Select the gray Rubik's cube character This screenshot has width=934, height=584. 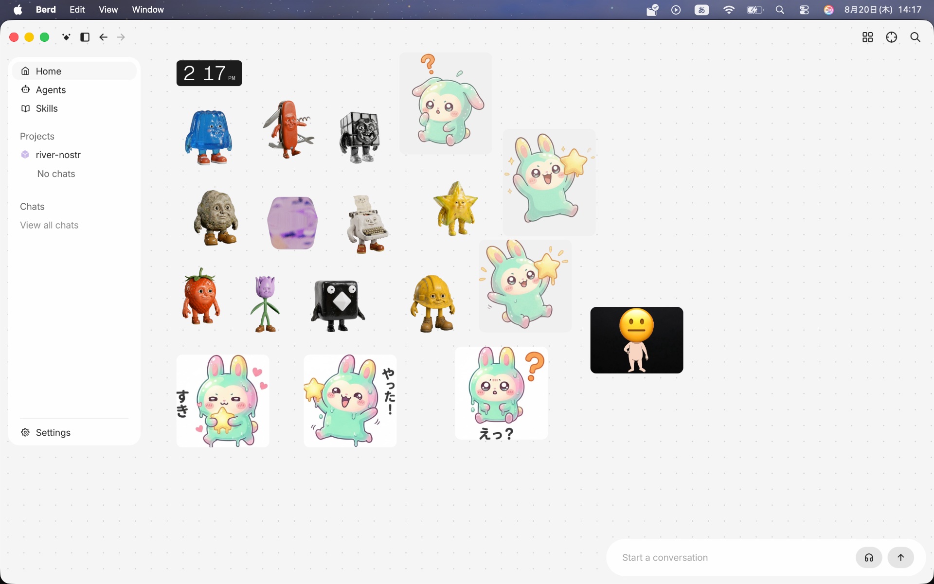point(359,137)
